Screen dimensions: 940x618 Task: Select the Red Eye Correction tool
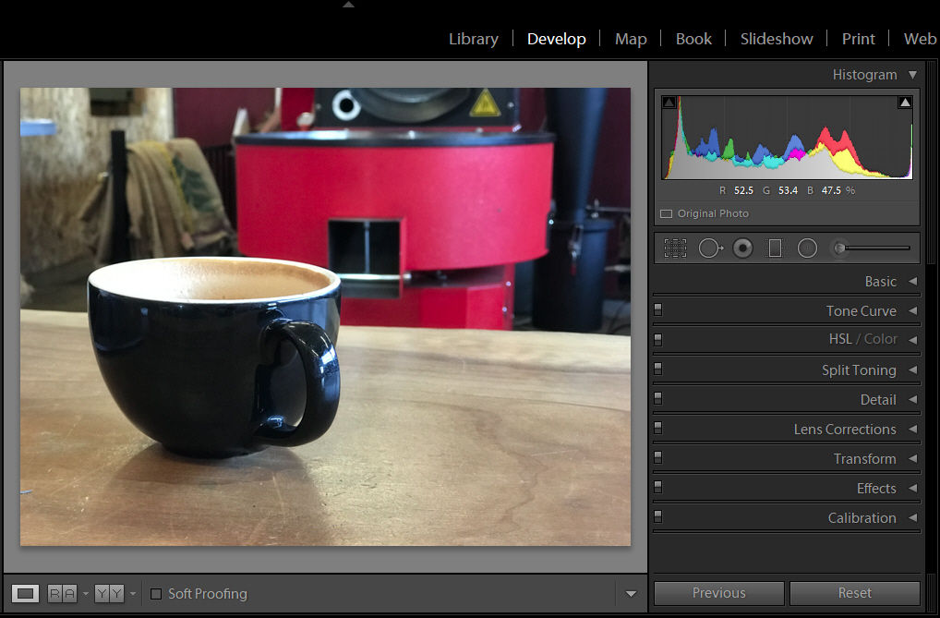point(742,248)
